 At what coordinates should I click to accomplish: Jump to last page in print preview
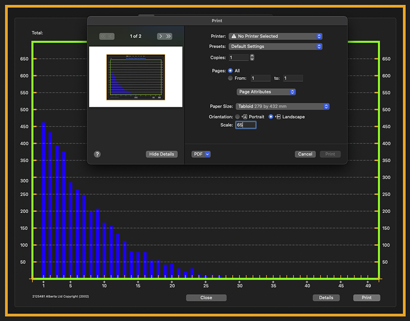coord(169,36)
